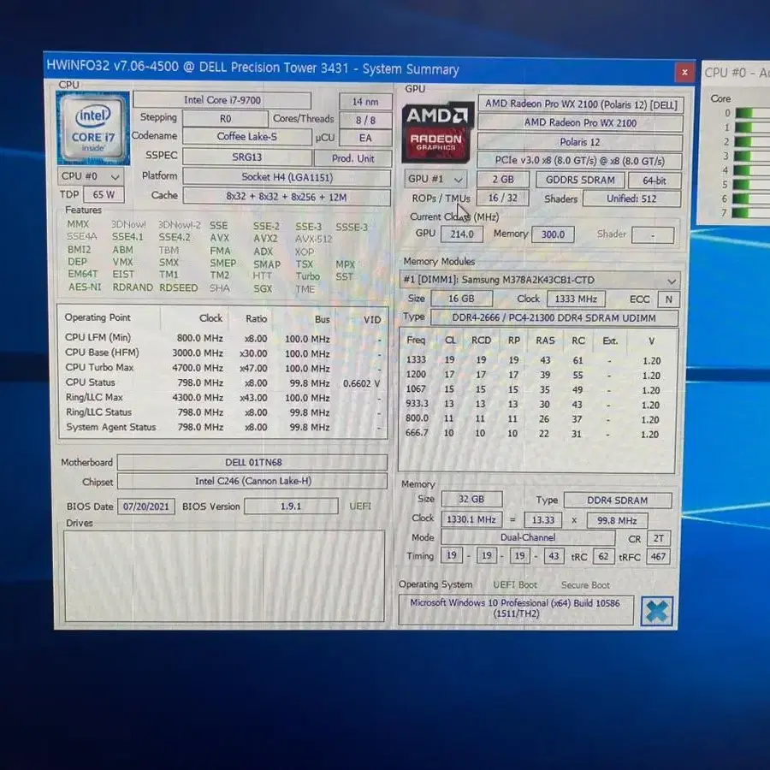Click the BIOS Date field "07/20/2021"
The height and width of the screenshot is (770, 770).
click(x=145, y=506)
